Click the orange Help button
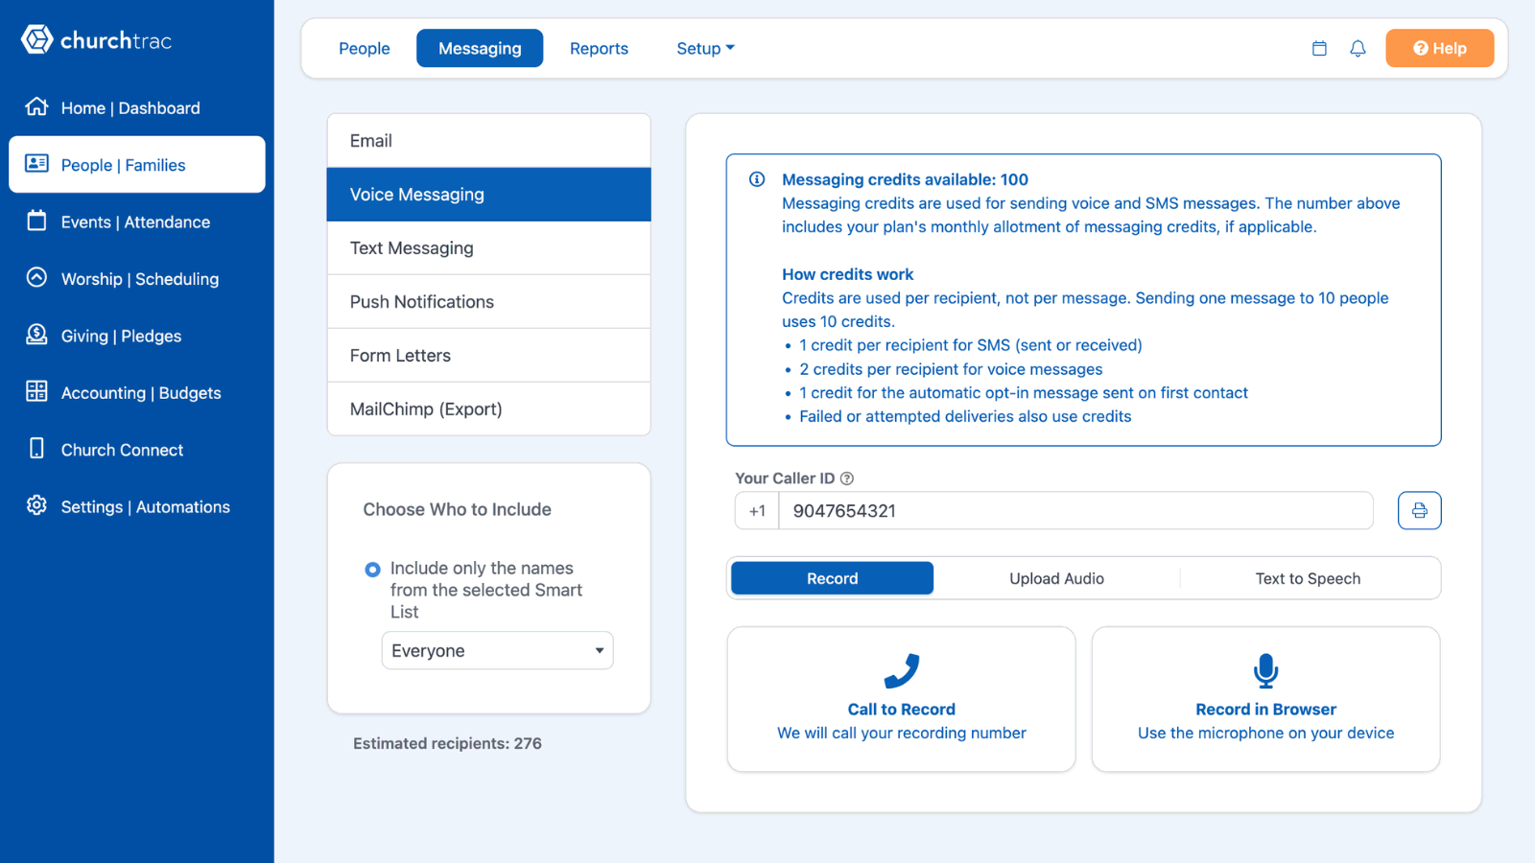The height and width of the screenshot is (863, 1535). coord(1439,48)
